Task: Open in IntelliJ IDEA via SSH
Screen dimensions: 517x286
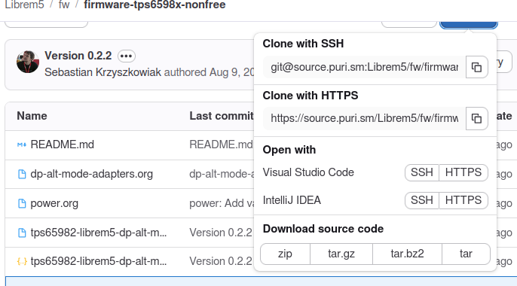Action: [x=422, y=200]
